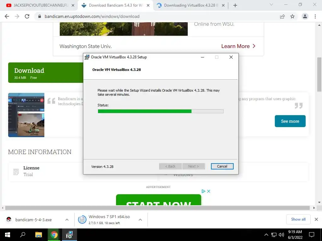Open the Windows Start menu
Image resolution: width=322 pixels, height=241 pixels.
tap(8, 235)
